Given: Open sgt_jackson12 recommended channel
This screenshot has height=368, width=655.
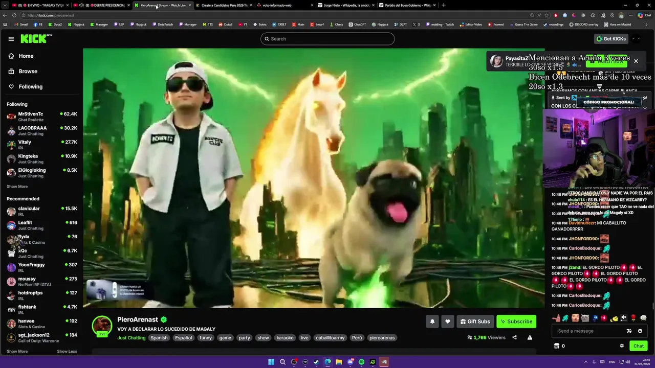Looking at the screenshot, I should [x=42, y=338].
